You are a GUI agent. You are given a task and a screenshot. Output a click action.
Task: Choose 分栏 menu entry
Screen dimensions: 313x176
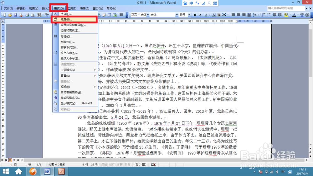tap(75, 36)
